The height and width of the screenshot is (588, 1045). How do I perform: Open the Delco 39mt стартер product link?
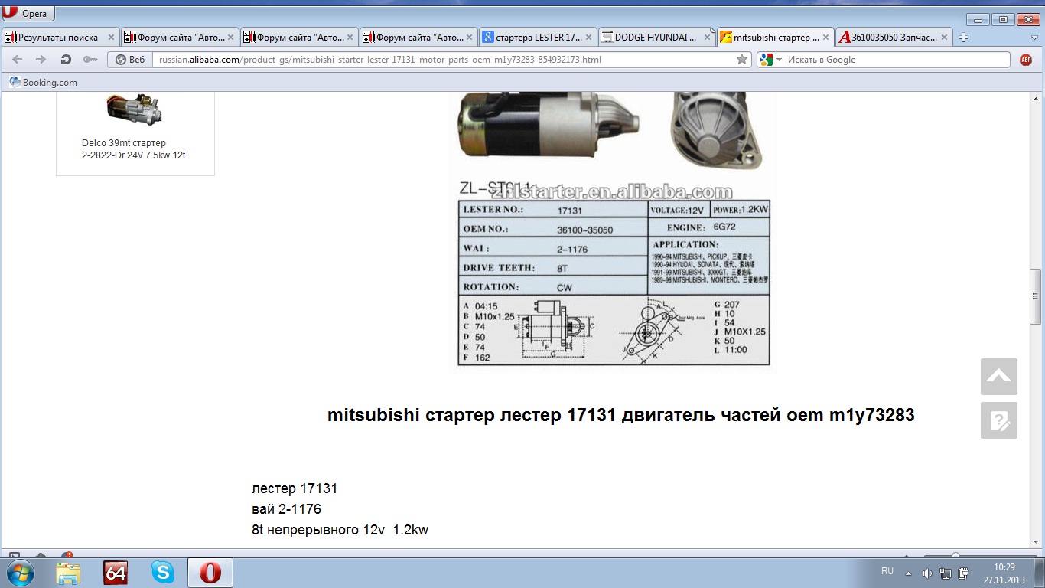click(x=133, y=149)
